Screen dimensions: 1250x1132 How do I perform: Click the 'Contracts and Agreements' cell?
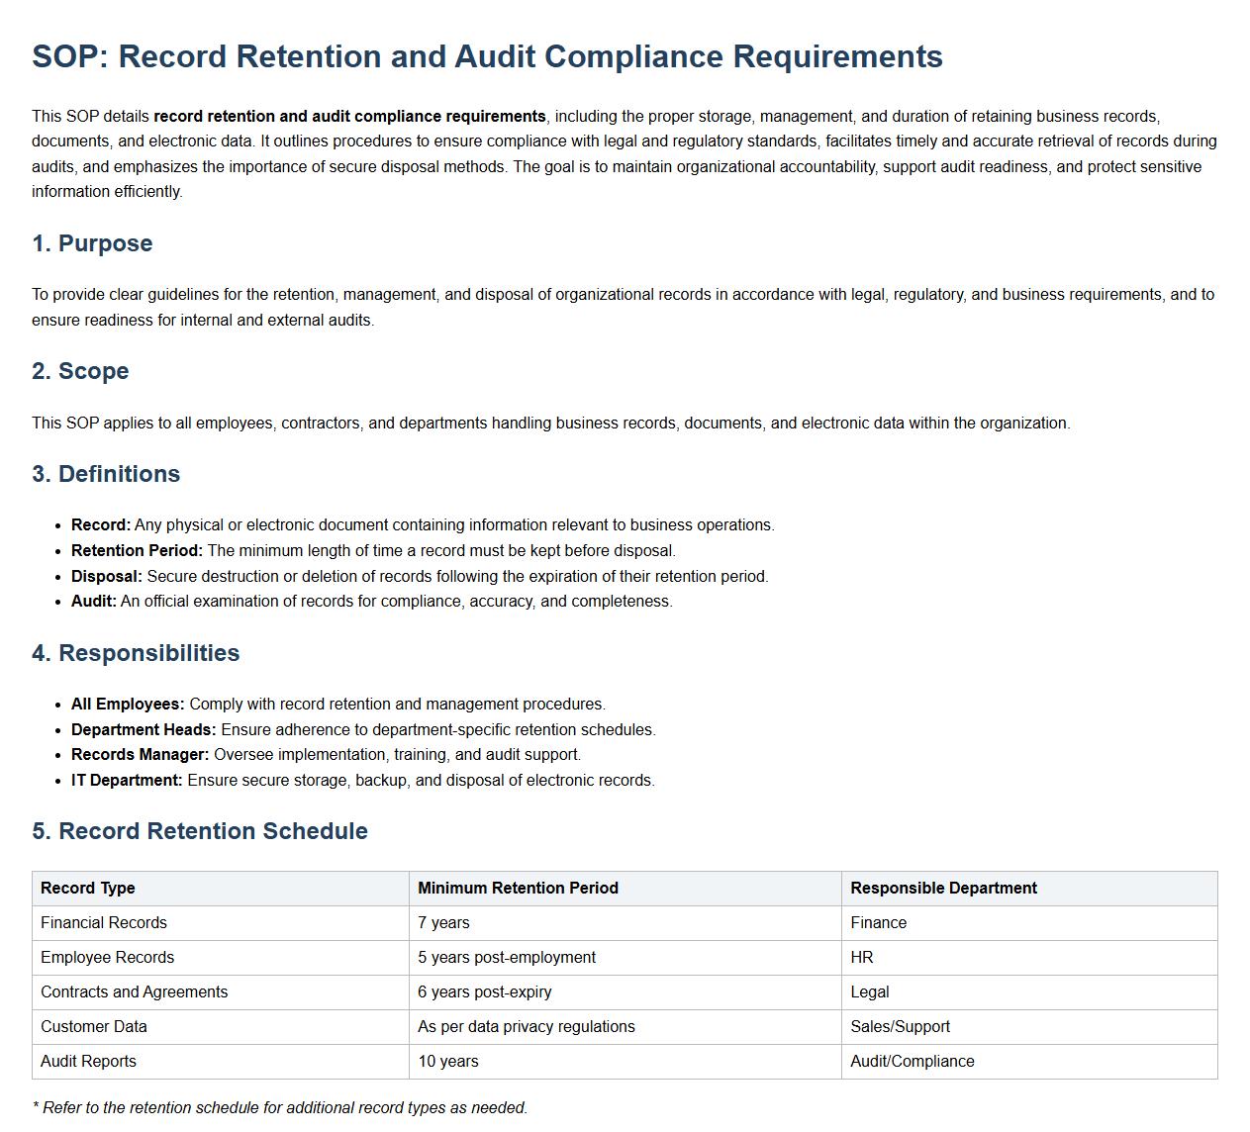coord(135,991)
